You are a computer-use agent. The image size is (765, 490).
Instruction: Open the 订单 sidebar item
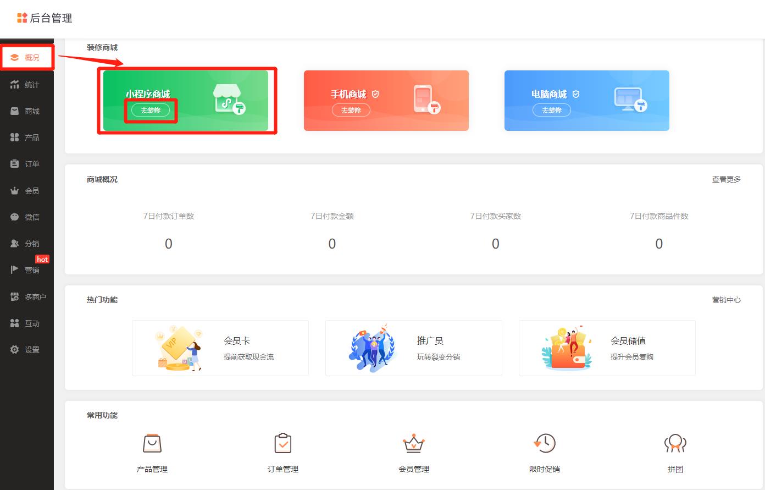(x=27, y=163)
